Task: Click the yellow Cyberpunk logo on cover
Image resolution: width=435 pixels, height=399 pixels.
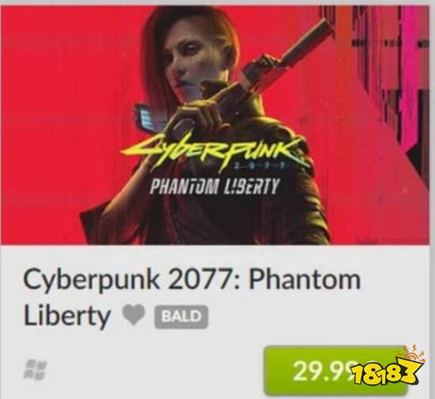Action: coord(214,150)
